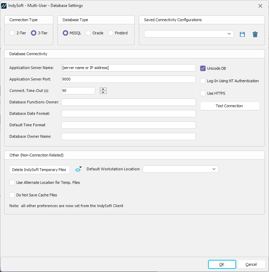The height and width of the screenshot is (272, 269).
Task: Click the delete configuration trash icon
Action: [x=255, y=34]
